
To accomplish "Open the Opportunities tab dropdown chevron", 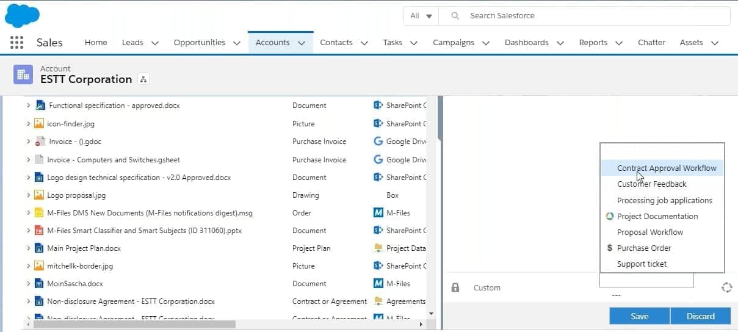I will pyautogui.click(x=237, y=43).
